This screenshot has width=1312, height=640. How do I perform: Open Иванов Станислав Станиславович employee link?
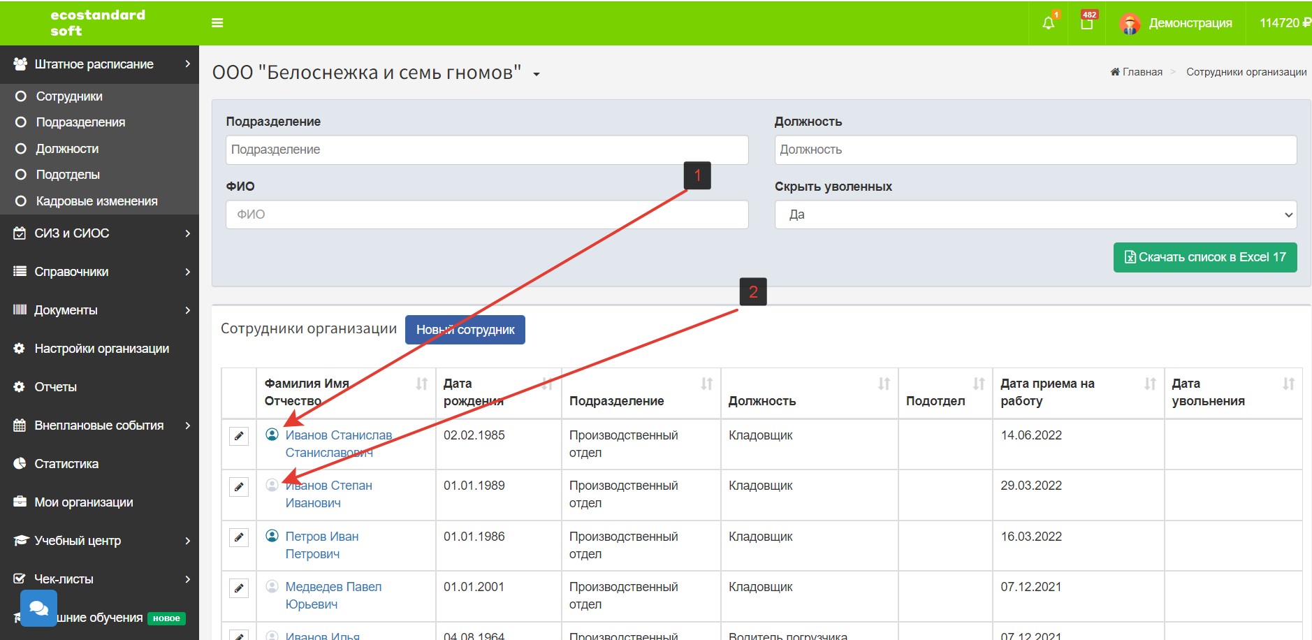click(x=339, y=444)
